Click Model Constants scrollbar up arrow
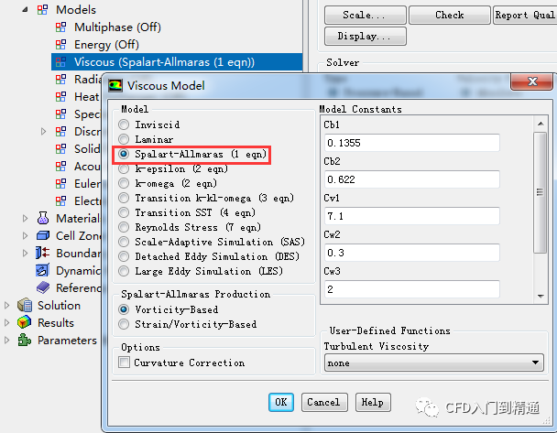This screenshot has width=557, height=433. (541, 124)
